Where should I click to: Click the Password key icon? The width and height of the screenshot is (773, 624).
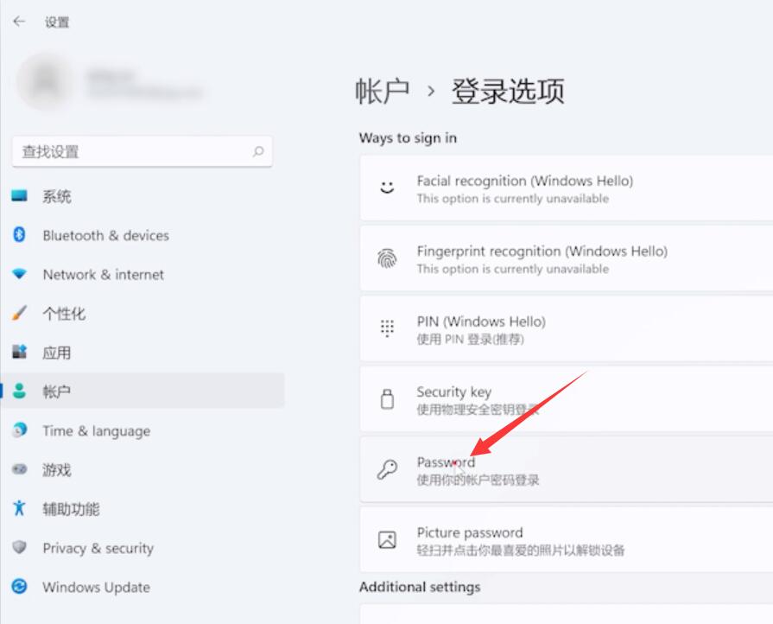coord(387,469)
